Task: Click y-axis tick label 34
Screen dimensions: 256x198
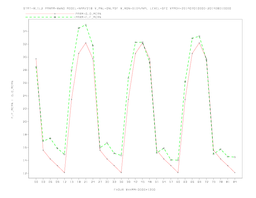Action: point(25,31)
